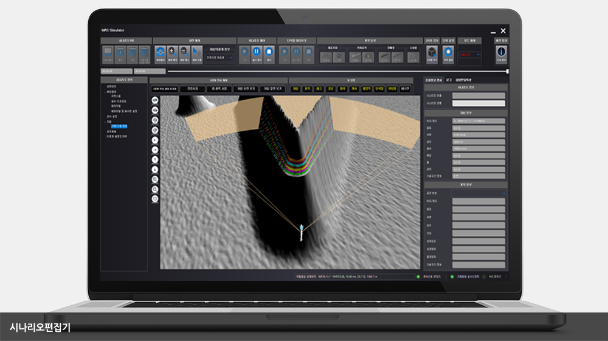Click the second time field left of the timeline

pyautogui.click(x=150, y=71)
